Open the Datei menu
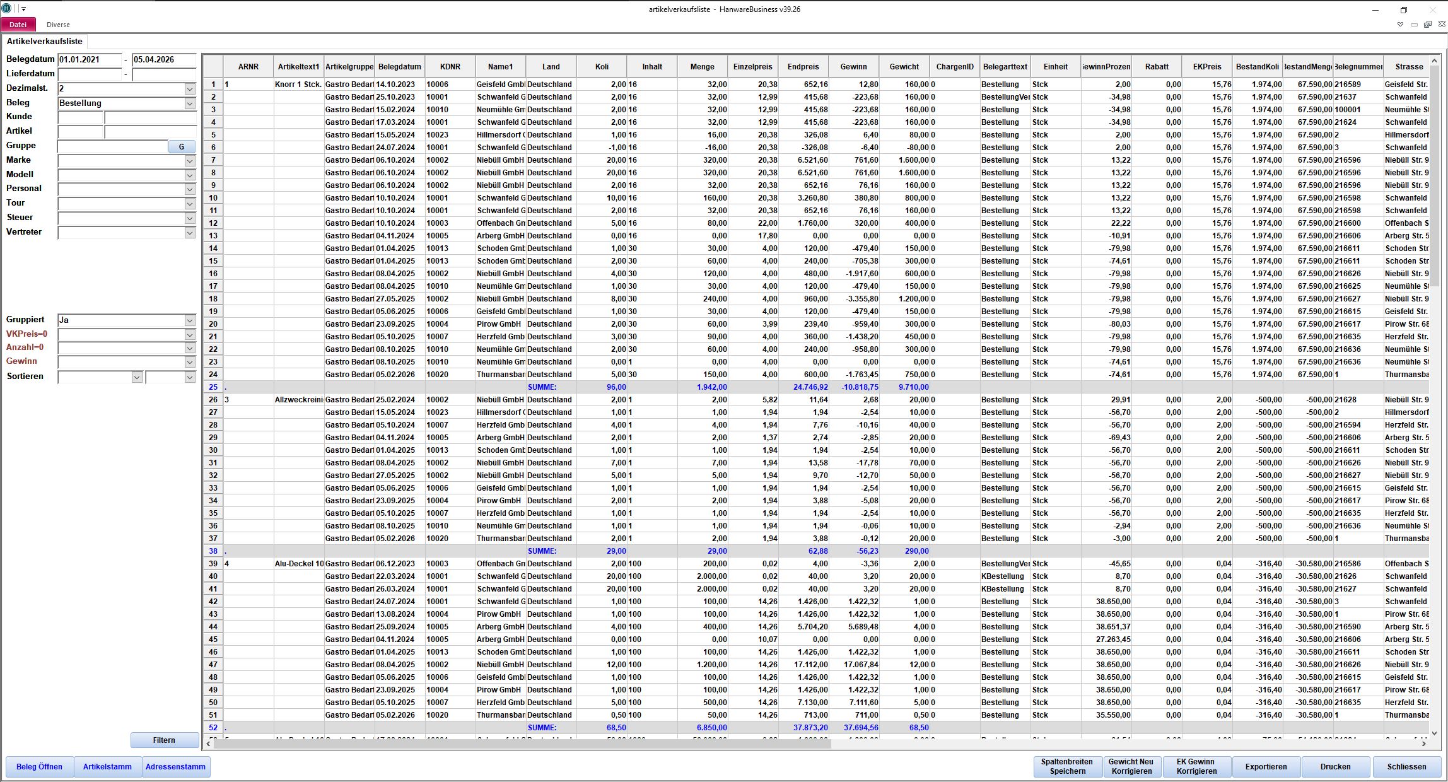This screenshot has height=782, width=1448. pos(18,25)
